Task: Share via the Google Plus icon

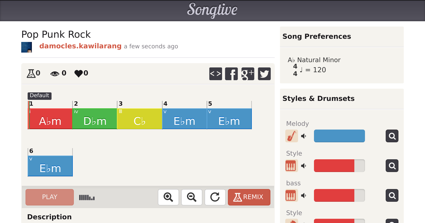Action: [x=248, y=74]
